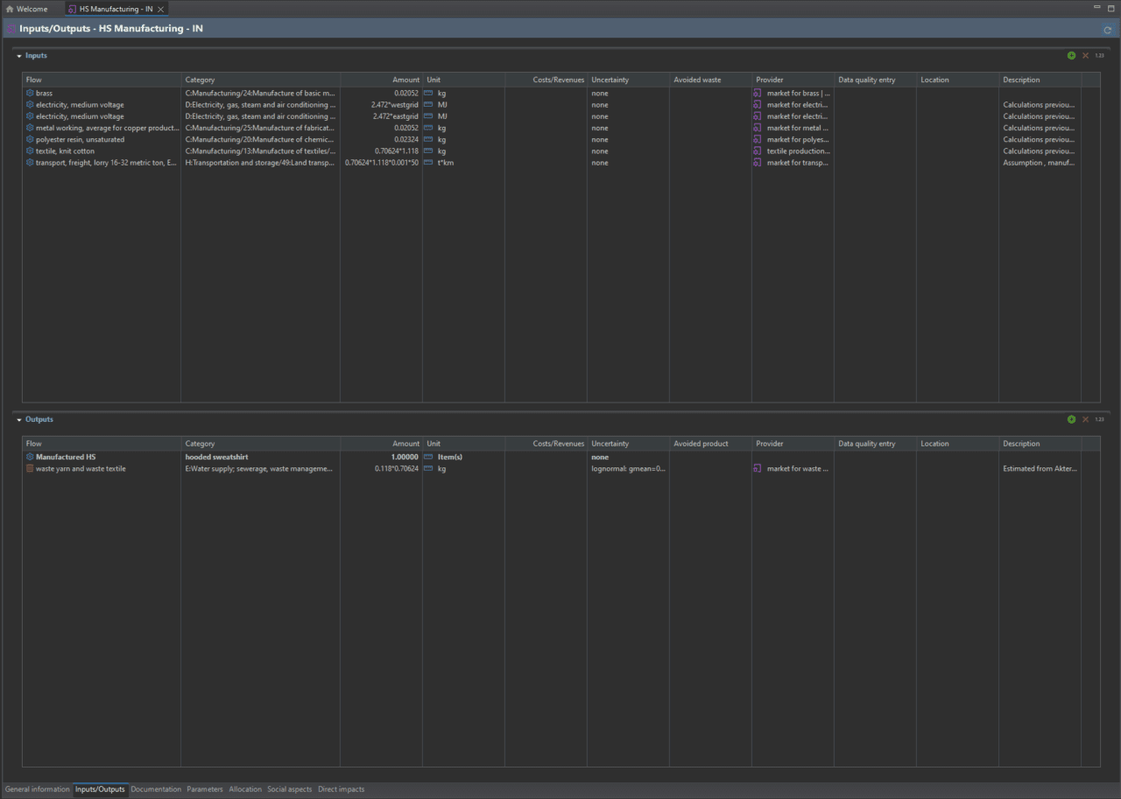Toggle the 1.23 value display in Inputs
1121x799 pixels.
point(1099,55)
